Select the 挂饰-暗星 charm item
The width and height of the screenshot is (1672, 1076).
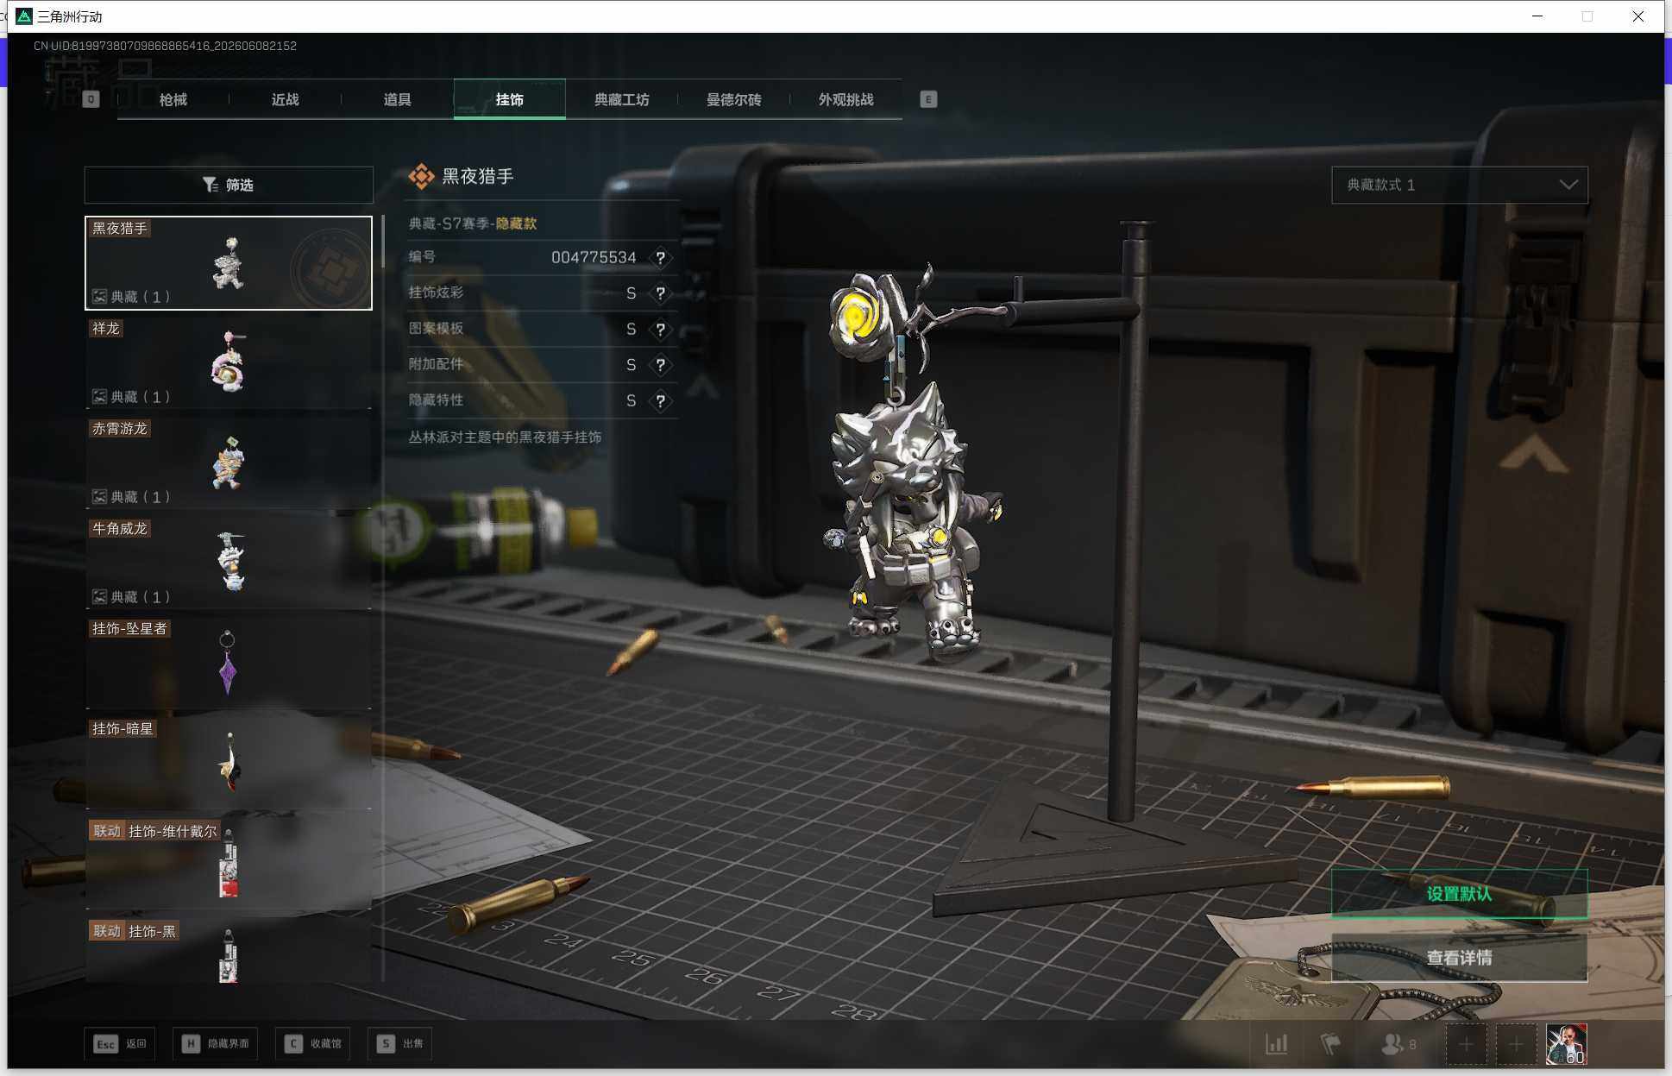pyautogui.click(x=229, y=763)
